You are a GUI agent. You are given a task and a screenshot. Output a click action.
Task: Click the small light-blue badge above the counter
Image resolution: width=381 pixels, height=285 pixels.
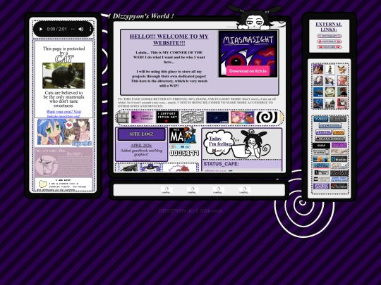[x=180, y=146]
